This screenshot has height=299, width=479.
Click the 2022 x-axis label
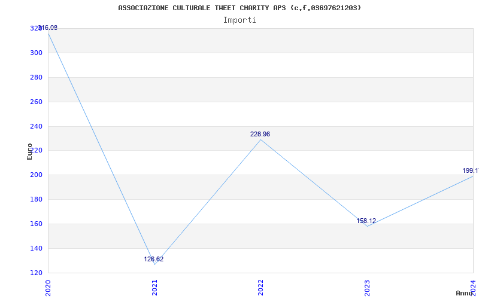pos(260,288)
